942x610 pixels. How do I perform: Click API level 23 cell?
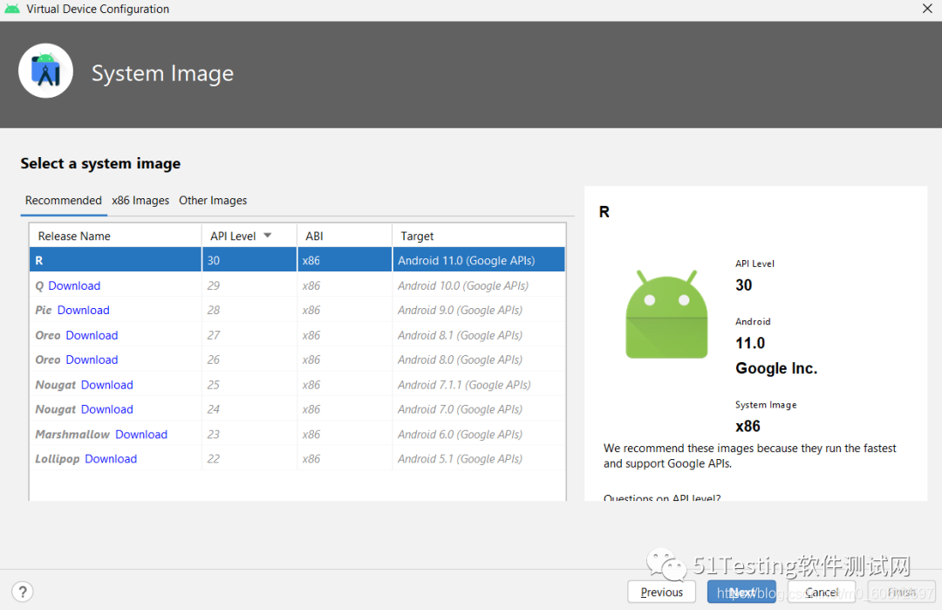click(x=249, y=434)
